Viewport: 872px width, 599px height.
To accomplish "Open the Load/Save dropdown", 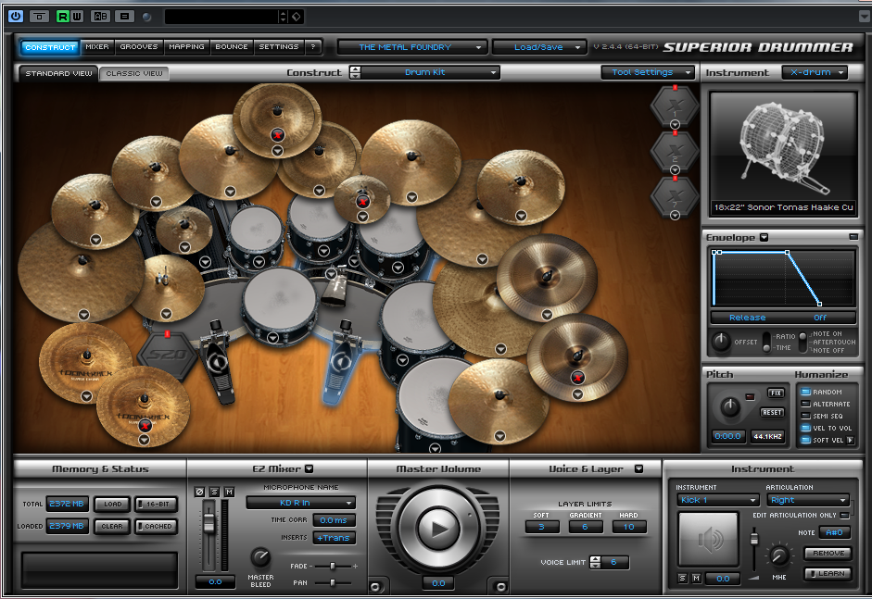I will [x=539, y=47].
